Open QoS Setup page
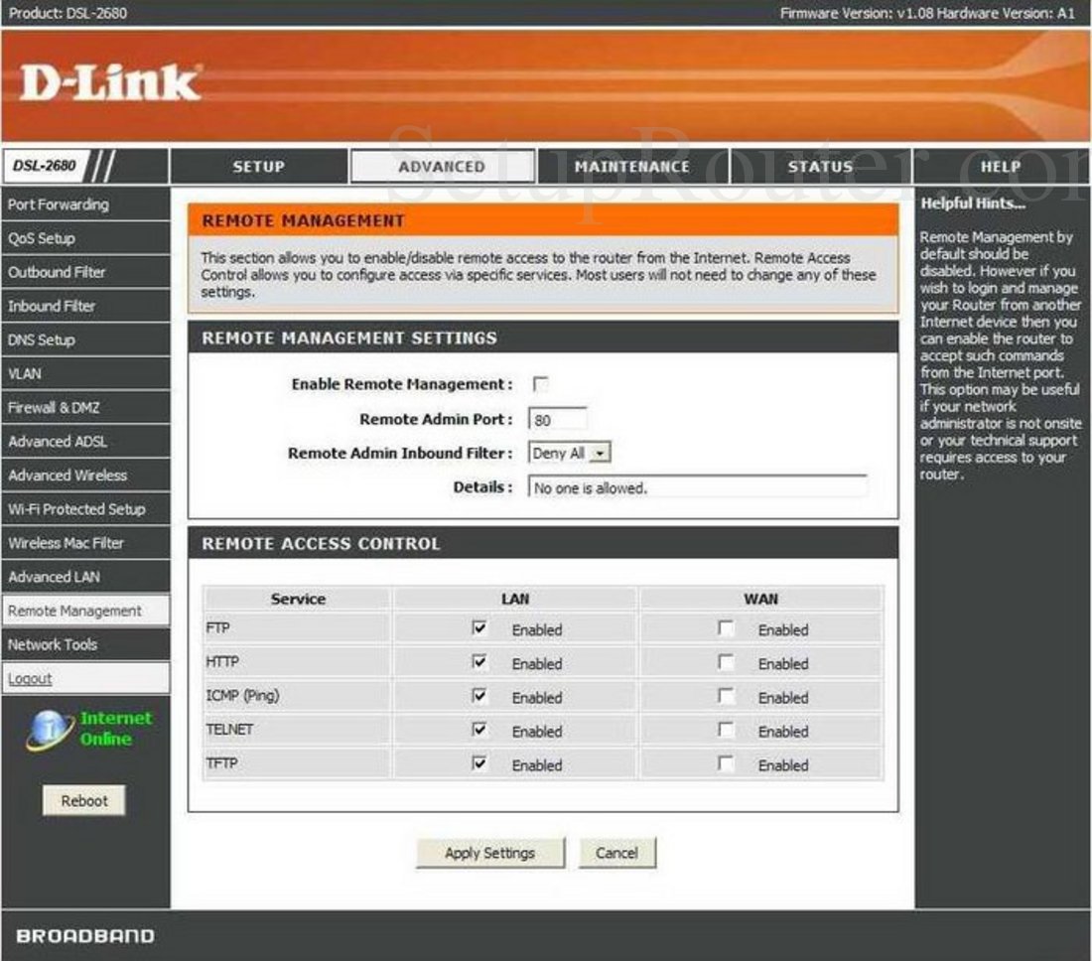The image size is (1092, 961). (x=85, y=239)
